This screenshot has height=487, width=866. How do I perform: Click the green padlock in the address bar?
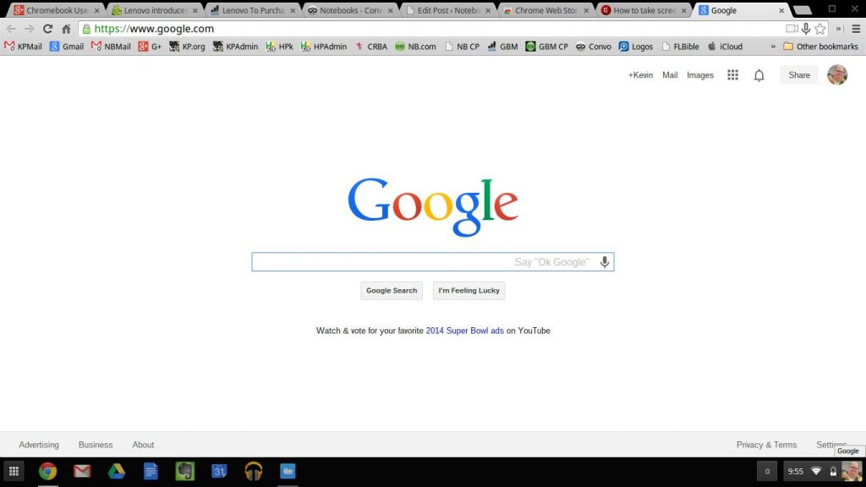pos(86,29)
